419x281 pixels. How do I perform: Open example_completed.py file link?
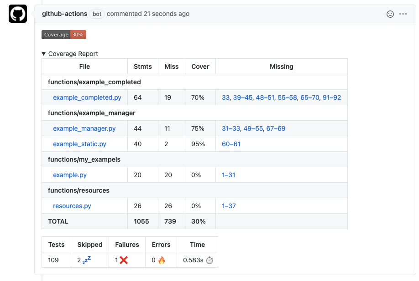point(87,97)
